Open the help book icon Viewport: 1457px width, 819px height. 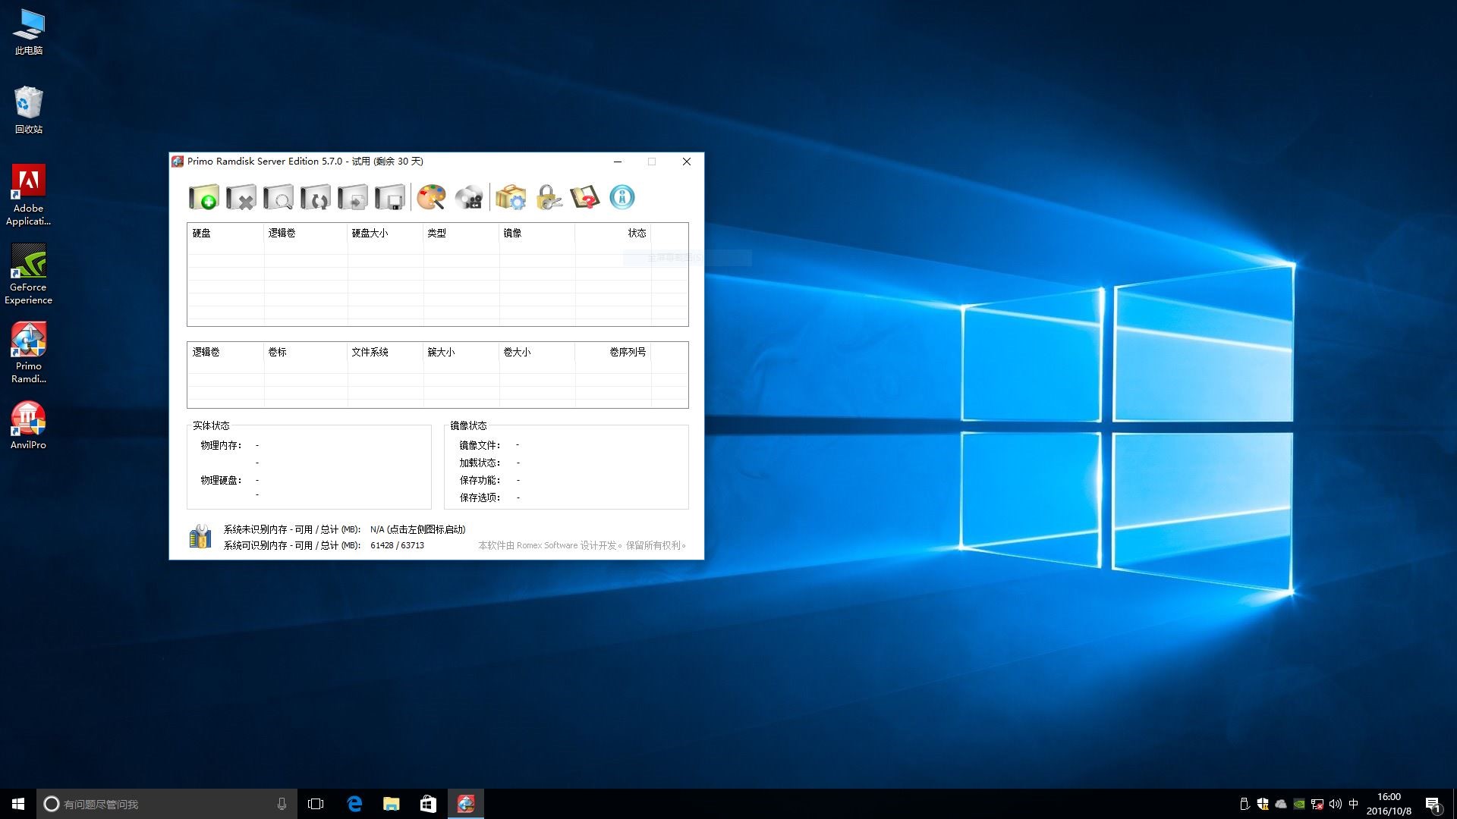(x=585, y=198)
